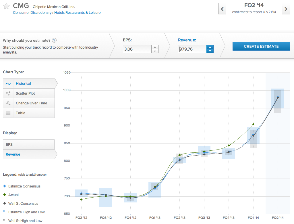294x224 pixels.
Task: Click FQ1 '14 x-axis label
Action: click(253, 218)
